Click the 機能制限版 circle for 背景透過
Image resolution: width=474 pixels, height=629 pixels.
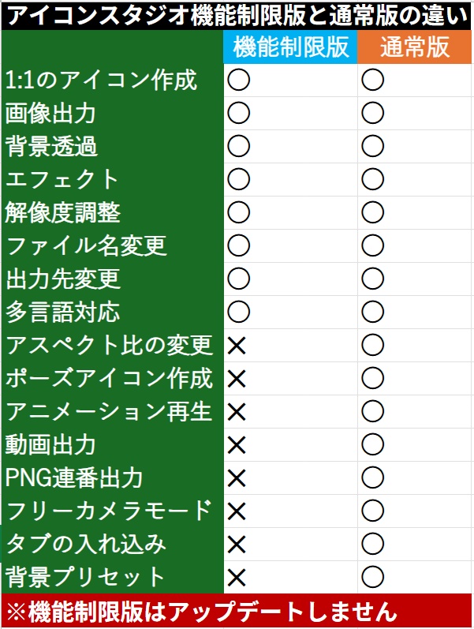238,147
